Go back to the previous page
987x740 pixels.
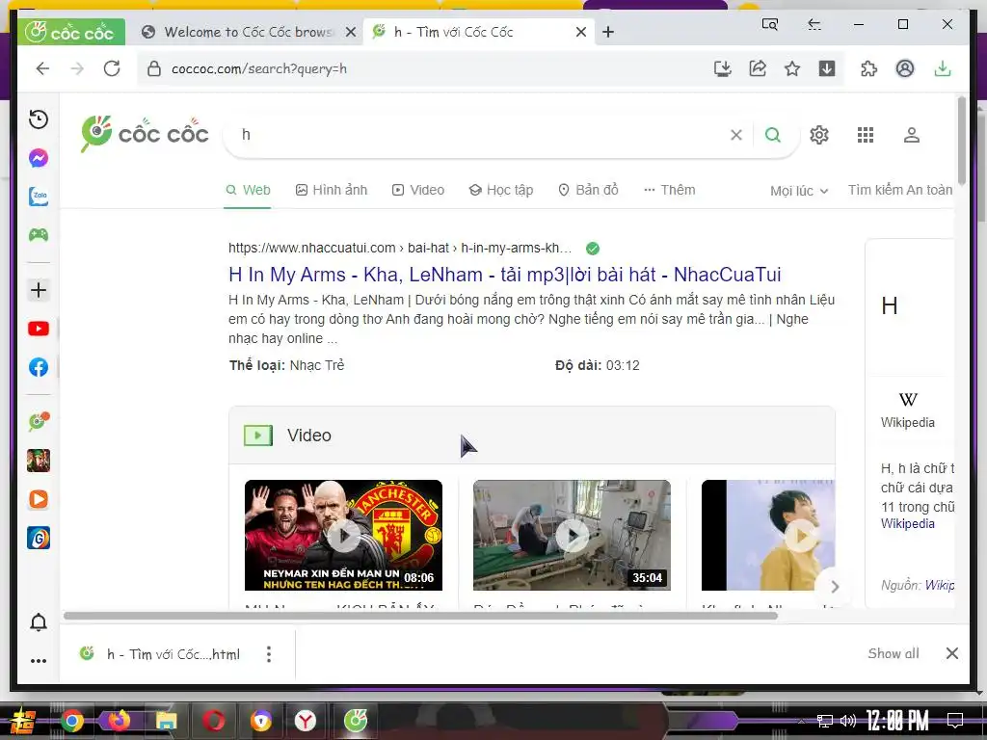[42, 68]
